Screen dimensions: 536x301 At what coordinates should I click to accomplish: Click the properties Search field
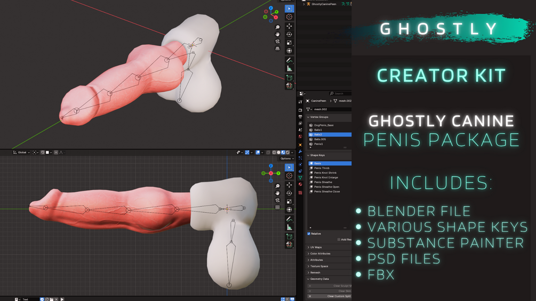[340, 94]
